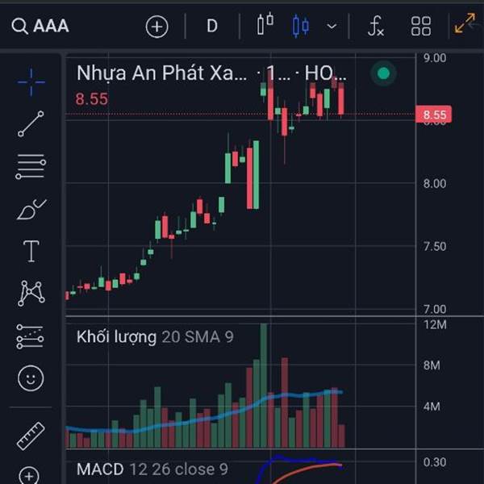Viewport: 484px width, 484px height.
Task: Toggle fullscreen with the orange arrows
Action: click(x=465, y=23)
